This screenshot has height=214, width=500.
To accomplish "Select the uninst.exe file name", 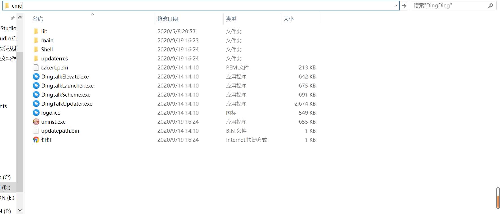I will [53, 122].
